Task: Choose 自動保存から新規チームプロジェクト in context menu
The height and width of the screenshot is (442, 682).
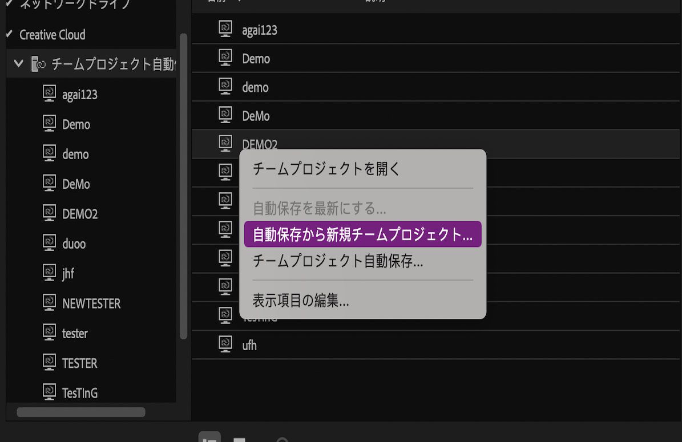Action: point(363,234)
